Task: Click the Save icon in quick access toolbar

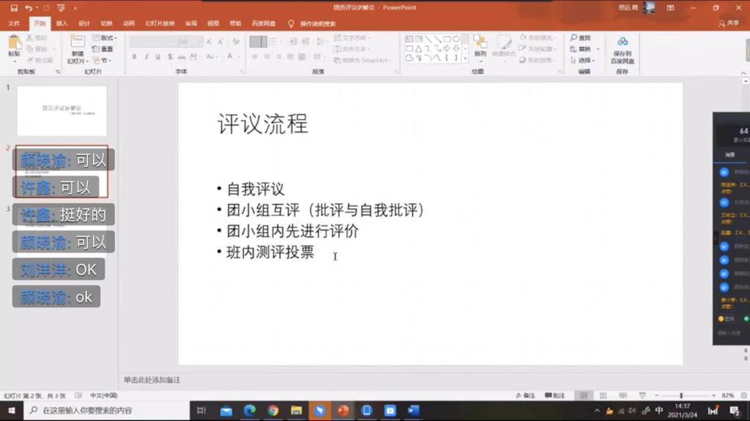Action: point(14,7)
